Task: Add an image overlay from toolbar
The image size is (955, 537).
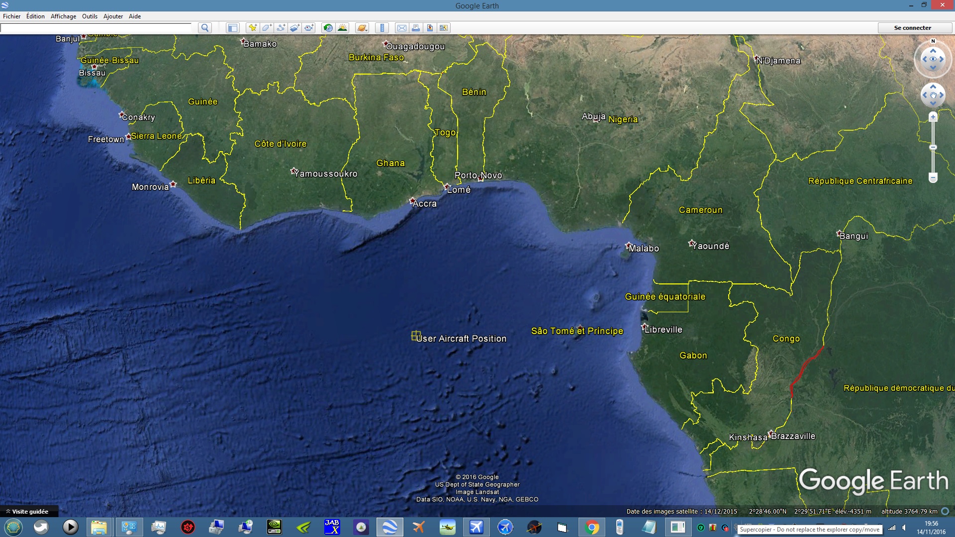Action: [295, 28]
